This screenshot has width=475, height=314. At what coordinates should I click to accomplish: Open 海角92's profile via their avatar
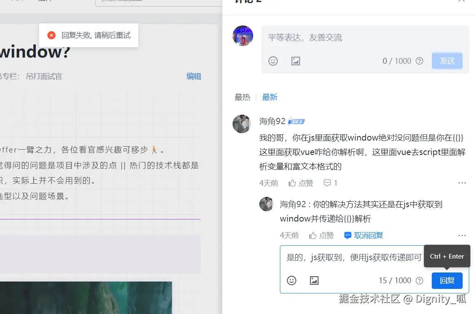[242, 124]
